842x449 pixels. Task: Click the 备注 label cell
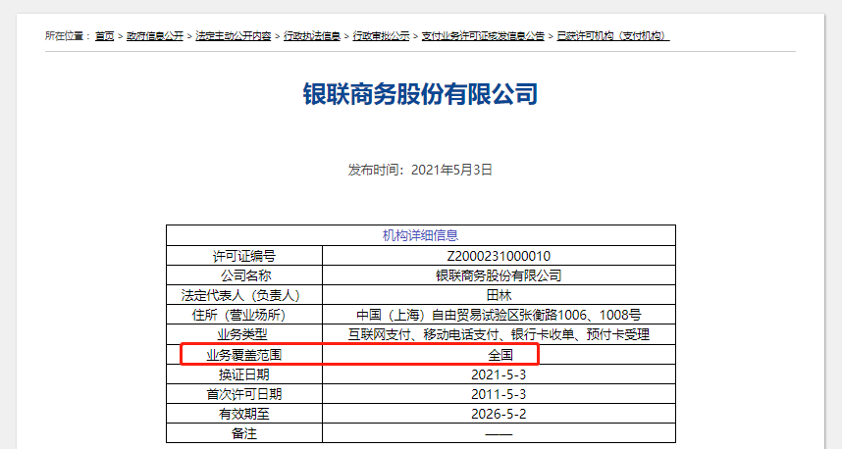(x=244, y=433)
